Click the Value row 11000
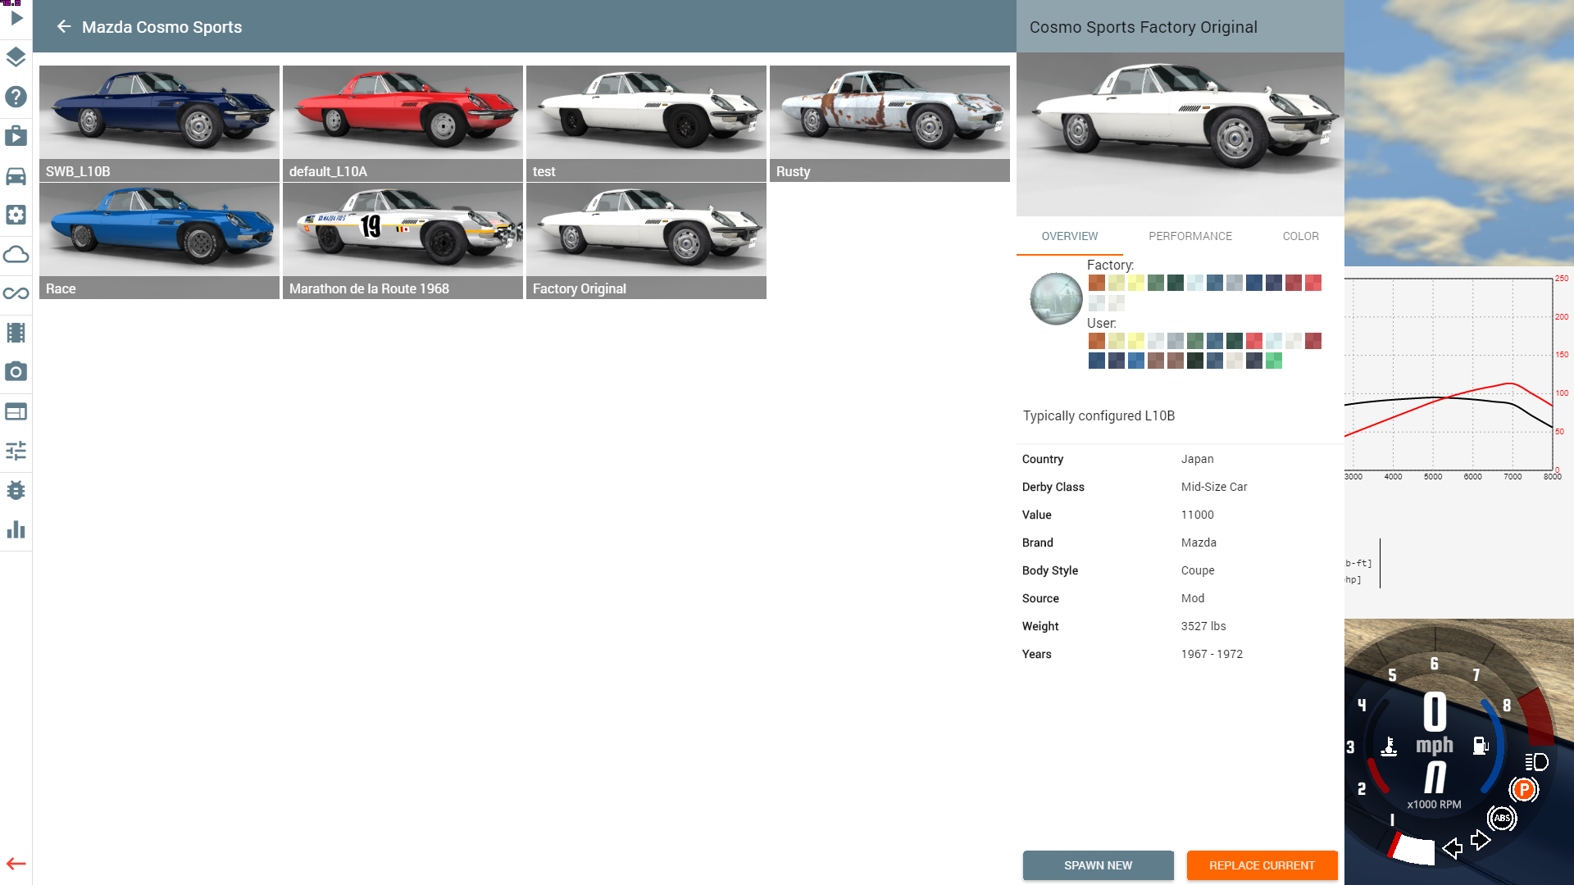Screen dimensions: 1574x885 [1180, 515]
